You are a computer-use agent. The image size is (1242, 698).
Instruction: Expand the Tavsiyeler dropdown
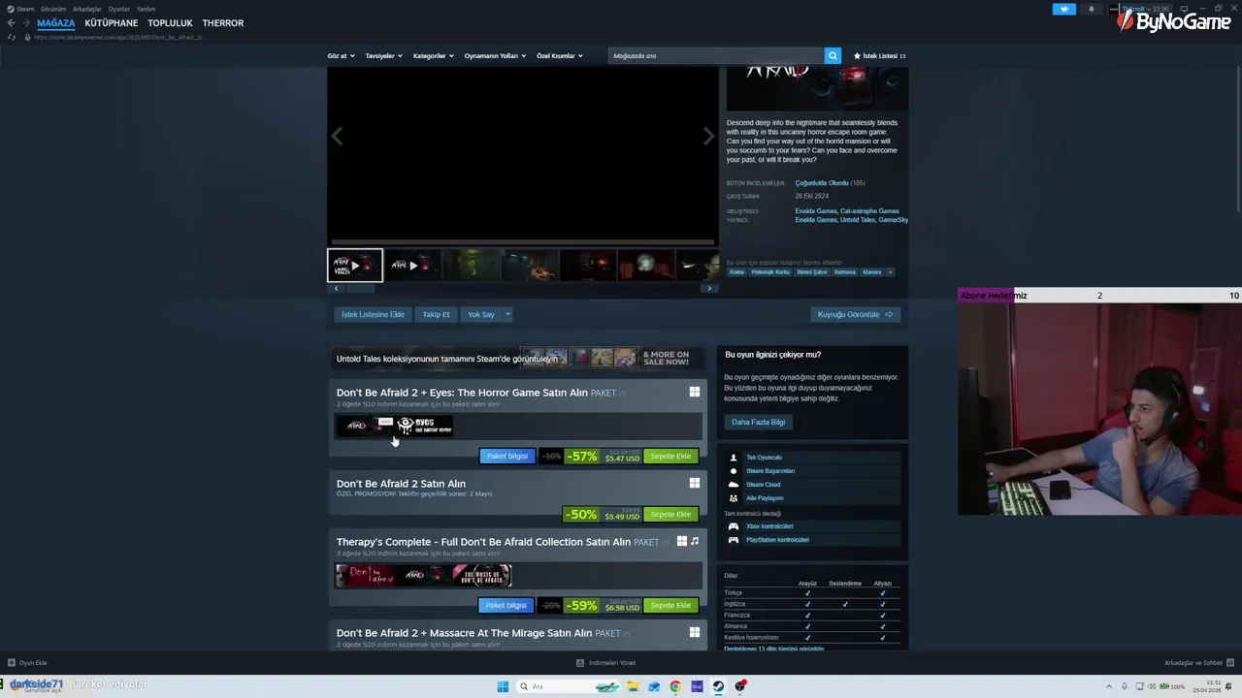click(x=383, y=56)
